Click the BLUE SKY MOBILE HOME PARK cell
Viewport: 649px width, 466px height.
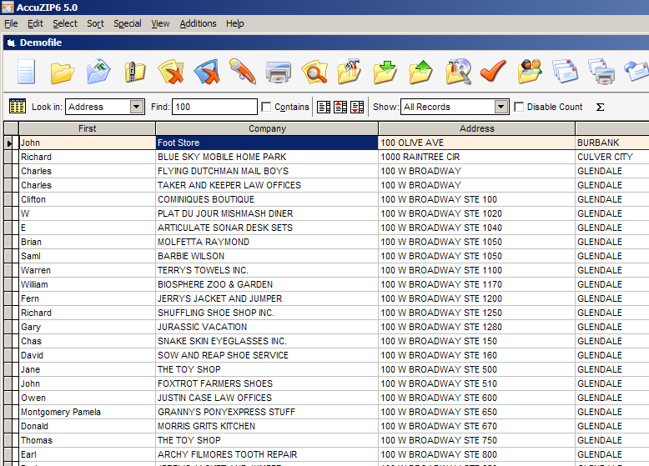coord(267,157)
